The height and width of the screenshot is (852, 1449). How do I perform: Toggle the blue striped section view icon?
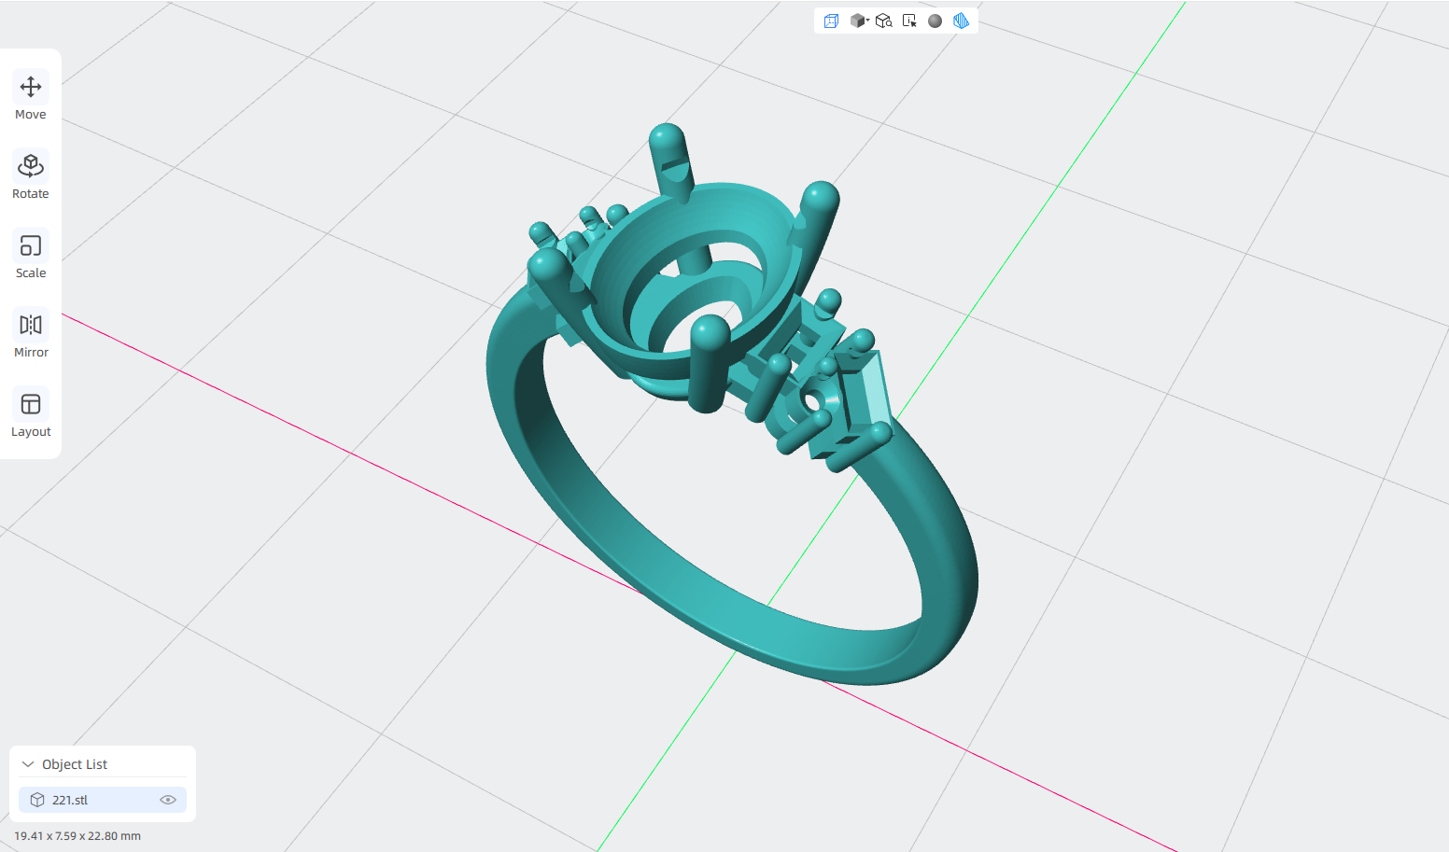(x=961, y=21)
